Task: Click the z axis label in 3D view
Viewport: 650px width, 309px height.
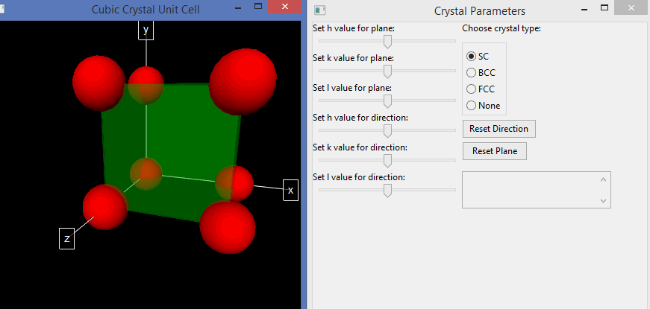Action: tap(67, 238)
